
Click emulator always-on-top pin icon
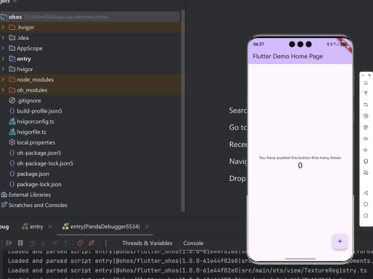coord(366,93)
